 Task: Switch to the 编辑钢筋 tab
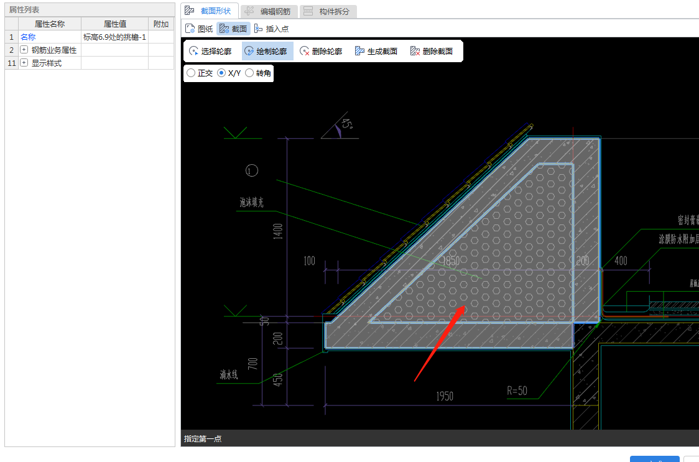click(269, 11)
